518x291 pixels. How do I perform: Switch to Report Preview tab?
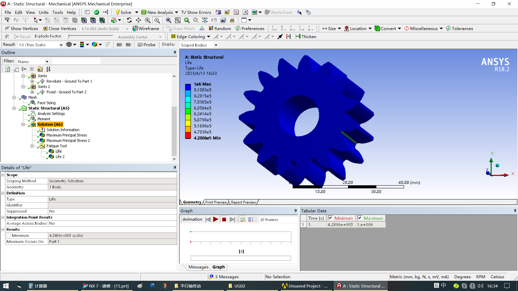pyautogui.click(x=243, y=202)
